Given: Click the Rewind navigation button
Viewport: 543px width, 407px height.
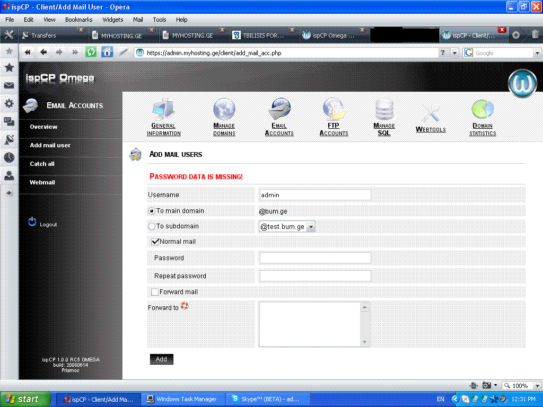Looking at the screenshot, I should [x=28, y=52].
